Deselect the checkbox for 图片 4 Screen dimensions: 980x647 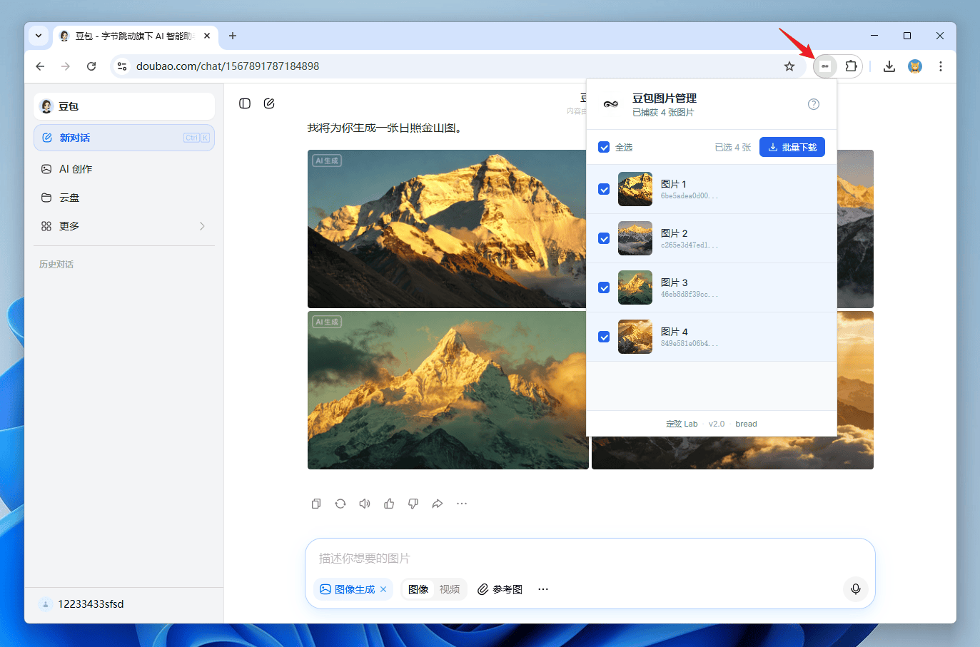click(603, 336)
